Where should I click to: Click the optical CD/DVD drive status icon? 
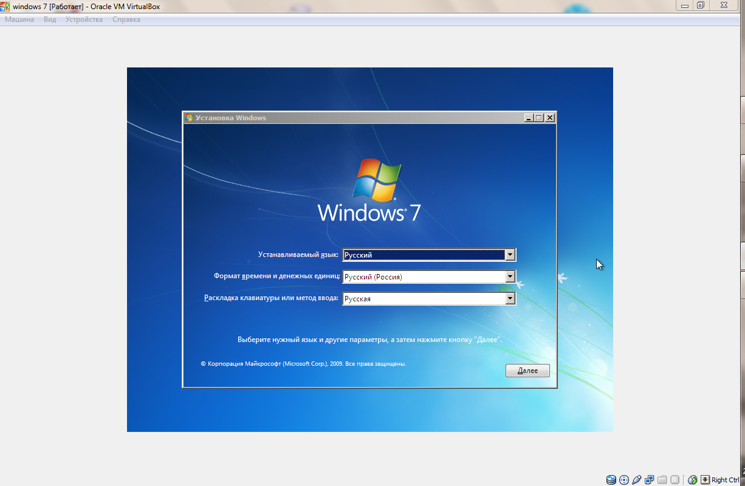623,480
